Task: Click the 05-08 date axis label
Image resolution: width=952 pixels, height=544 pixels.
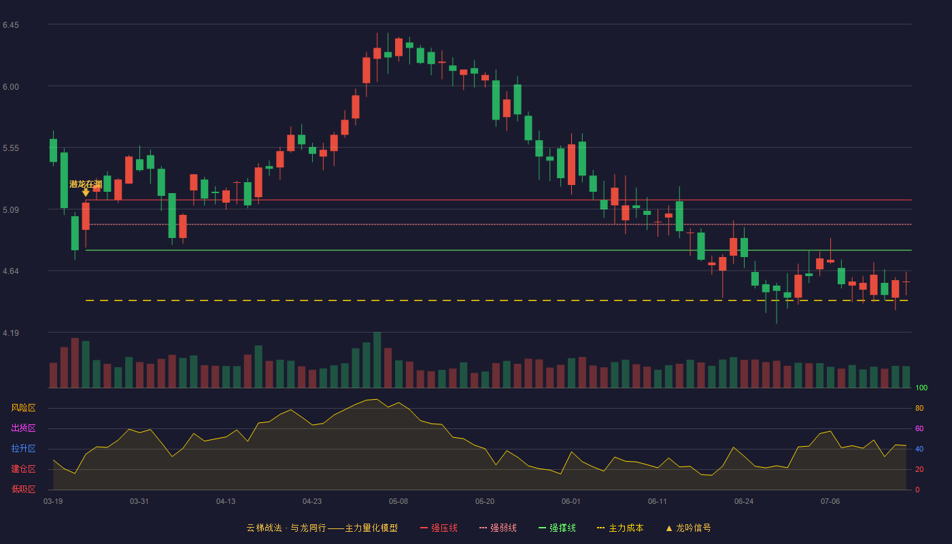Action: click(x=398, y=501)
